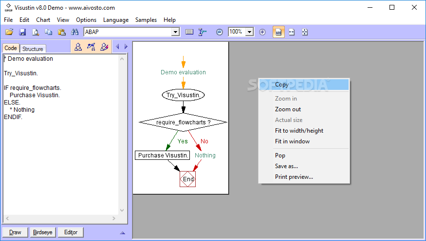Open the Options menu
This screenshot has height=241, width=426.
(x=86, y=20)
